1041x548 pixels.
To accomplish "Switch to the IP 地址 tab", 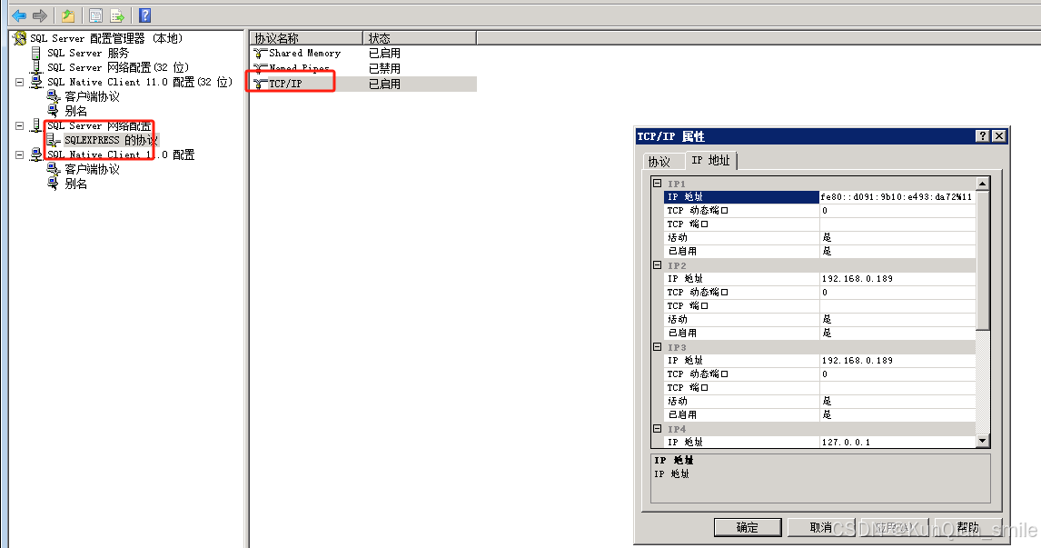I will pyautogui.click(x=710, y=160).
